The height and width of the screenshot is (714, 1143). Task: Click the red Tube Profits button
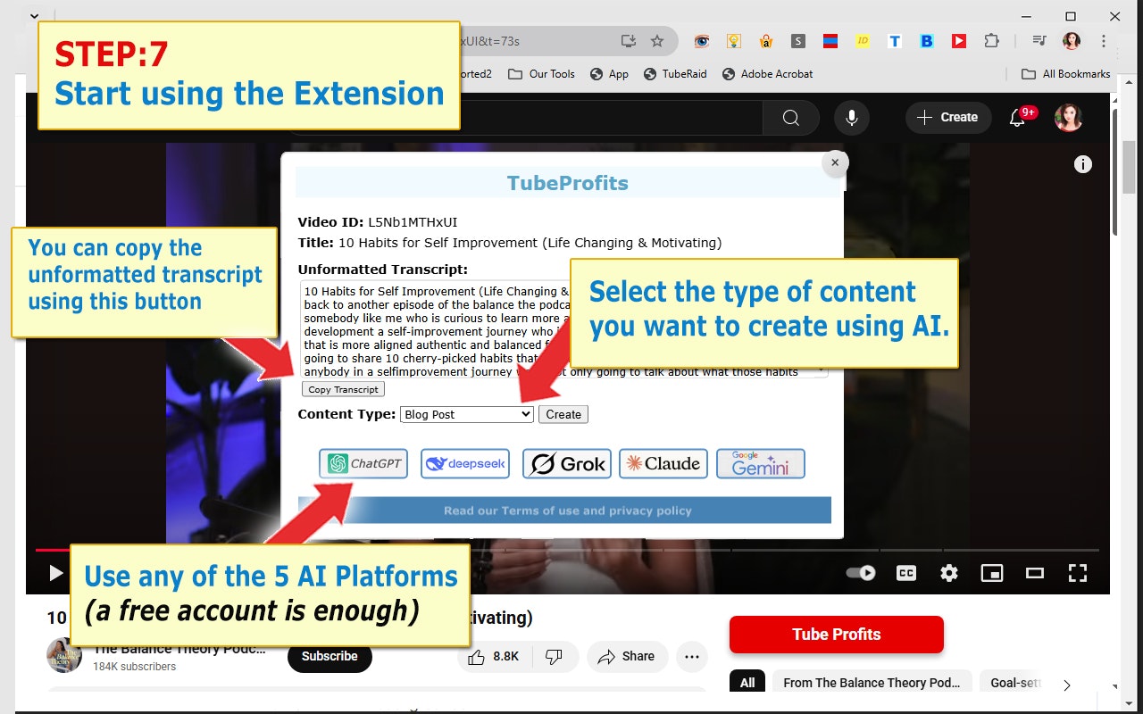[x=836, y=635]
